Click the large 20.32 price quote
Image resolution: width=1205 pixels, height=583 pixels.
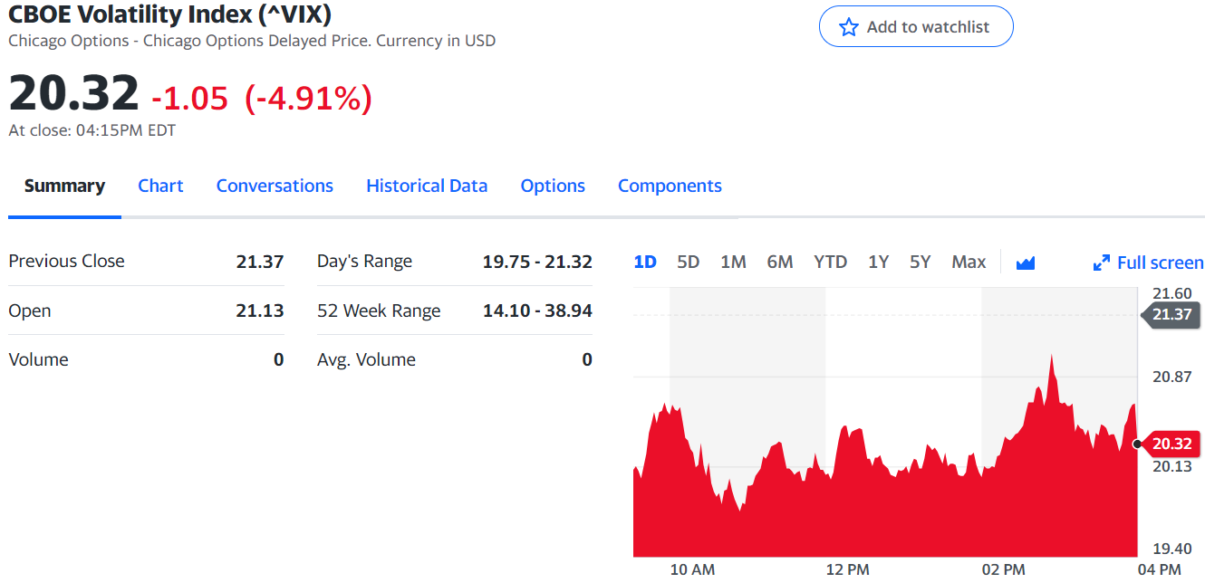pos(73,93)
